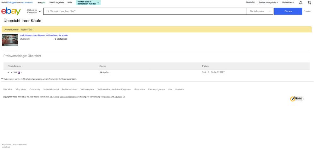Screen dimensions: 315x150
Task: Click the eBay logo
Action: point(11,11)
